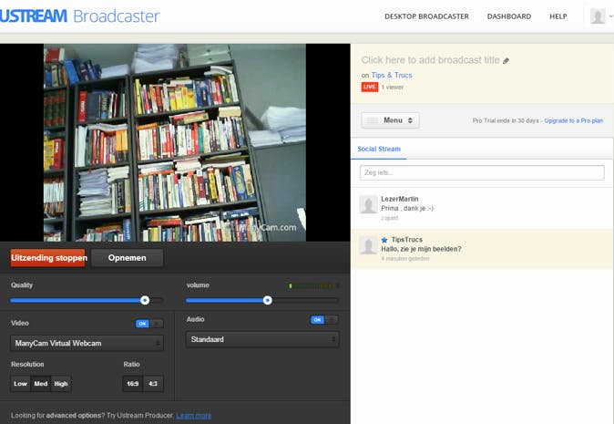Click the Ustream Broadcaster logo

tap(80, 16)
